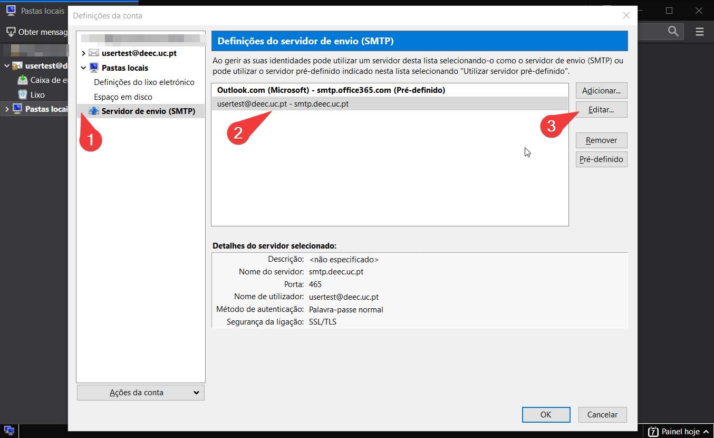Click the Painel hoje calendar icon
The width and height of the screenshot is (714, 438).
653,431
